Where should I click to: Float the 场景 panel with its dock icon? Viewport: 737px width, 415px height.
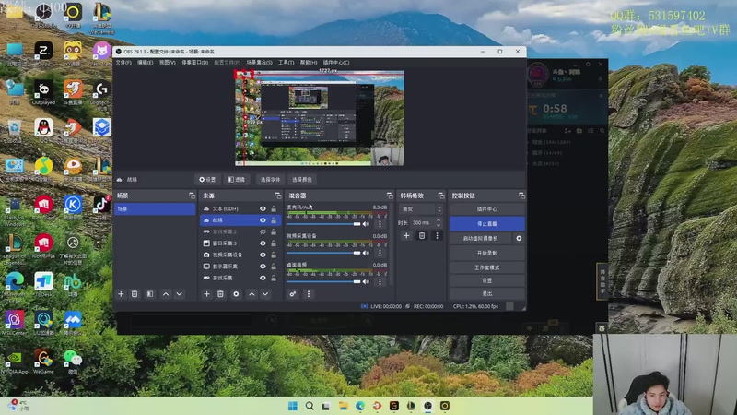click(192, 196)
